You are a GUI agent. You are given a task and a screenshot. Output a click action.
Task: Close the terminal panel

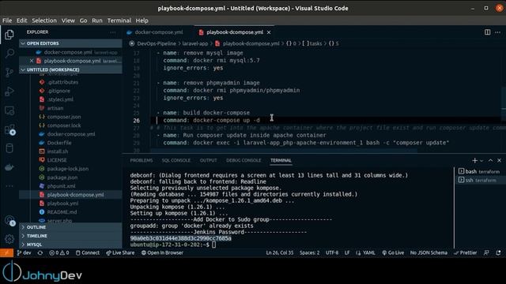coord(499,160)
